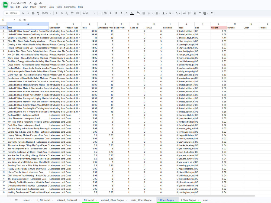Switch to the main_ Chez Gagne tab

coord(141,200)
